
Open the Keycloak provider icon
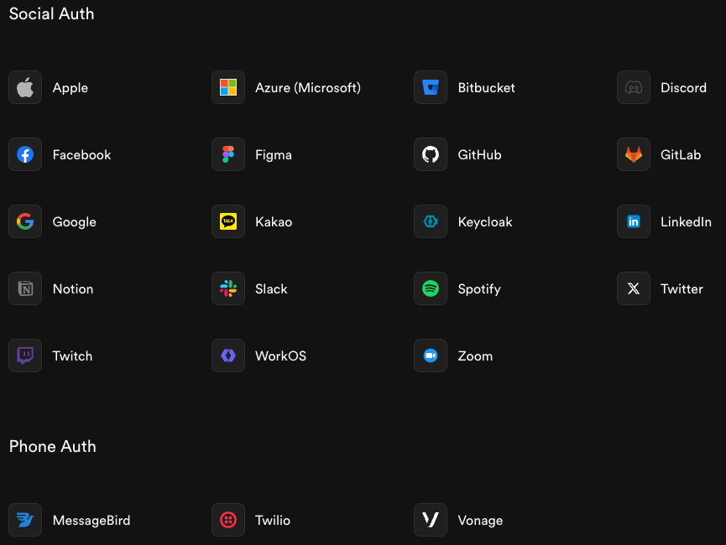click(x=431, y=221)
